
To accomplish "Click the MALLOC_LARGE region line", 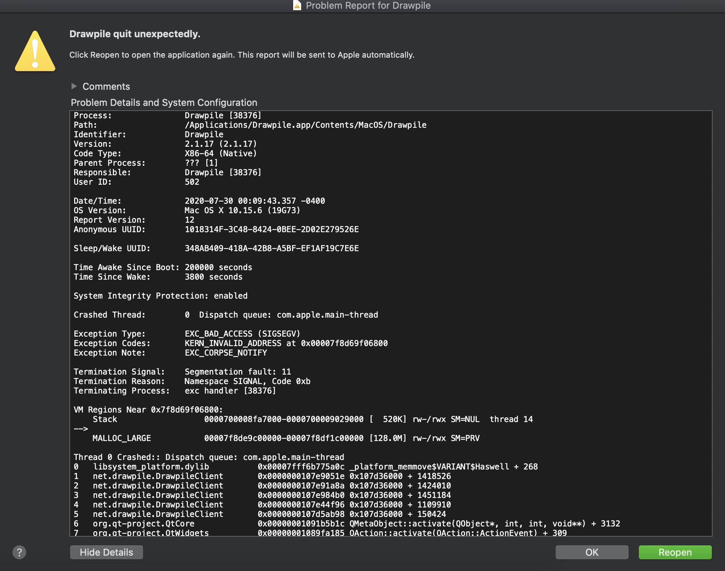I will tap(286, 438).
